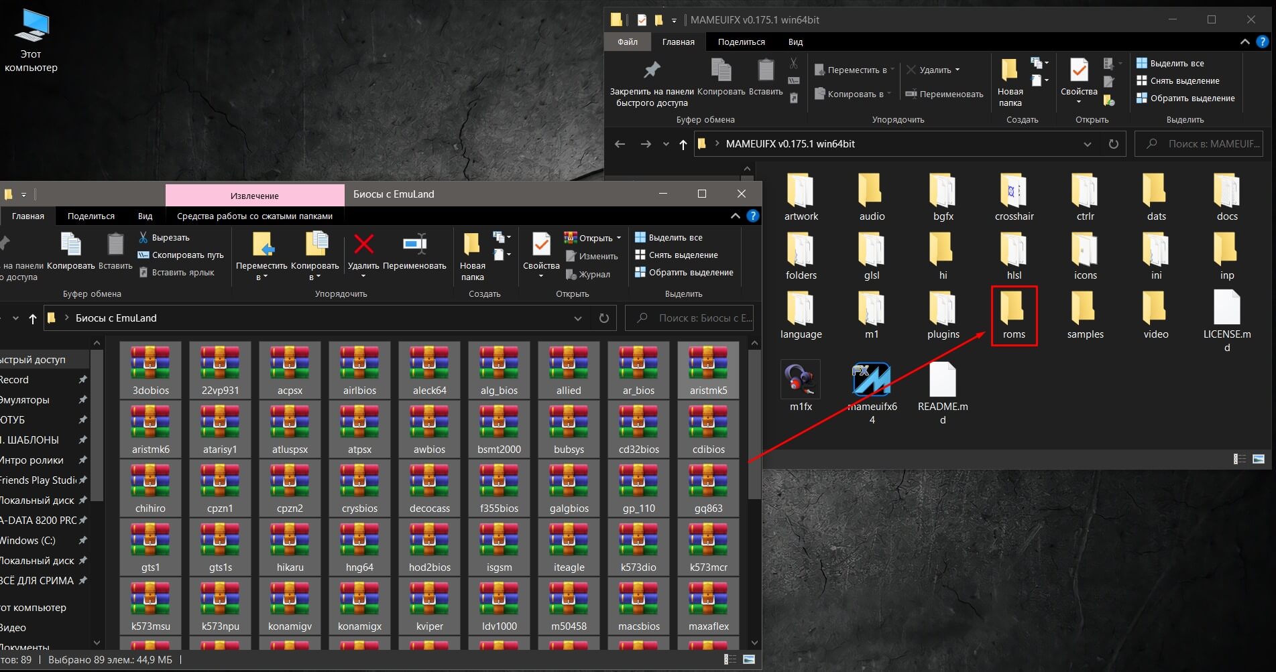
Task: Expand Удалить dropdown in MAMEUIFX ribbon
Action: (958, 70)
